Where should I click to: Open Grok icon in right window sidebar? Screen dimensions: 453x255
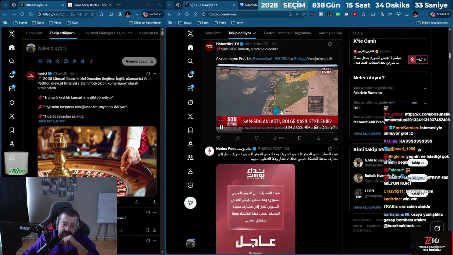coord(190,102)
